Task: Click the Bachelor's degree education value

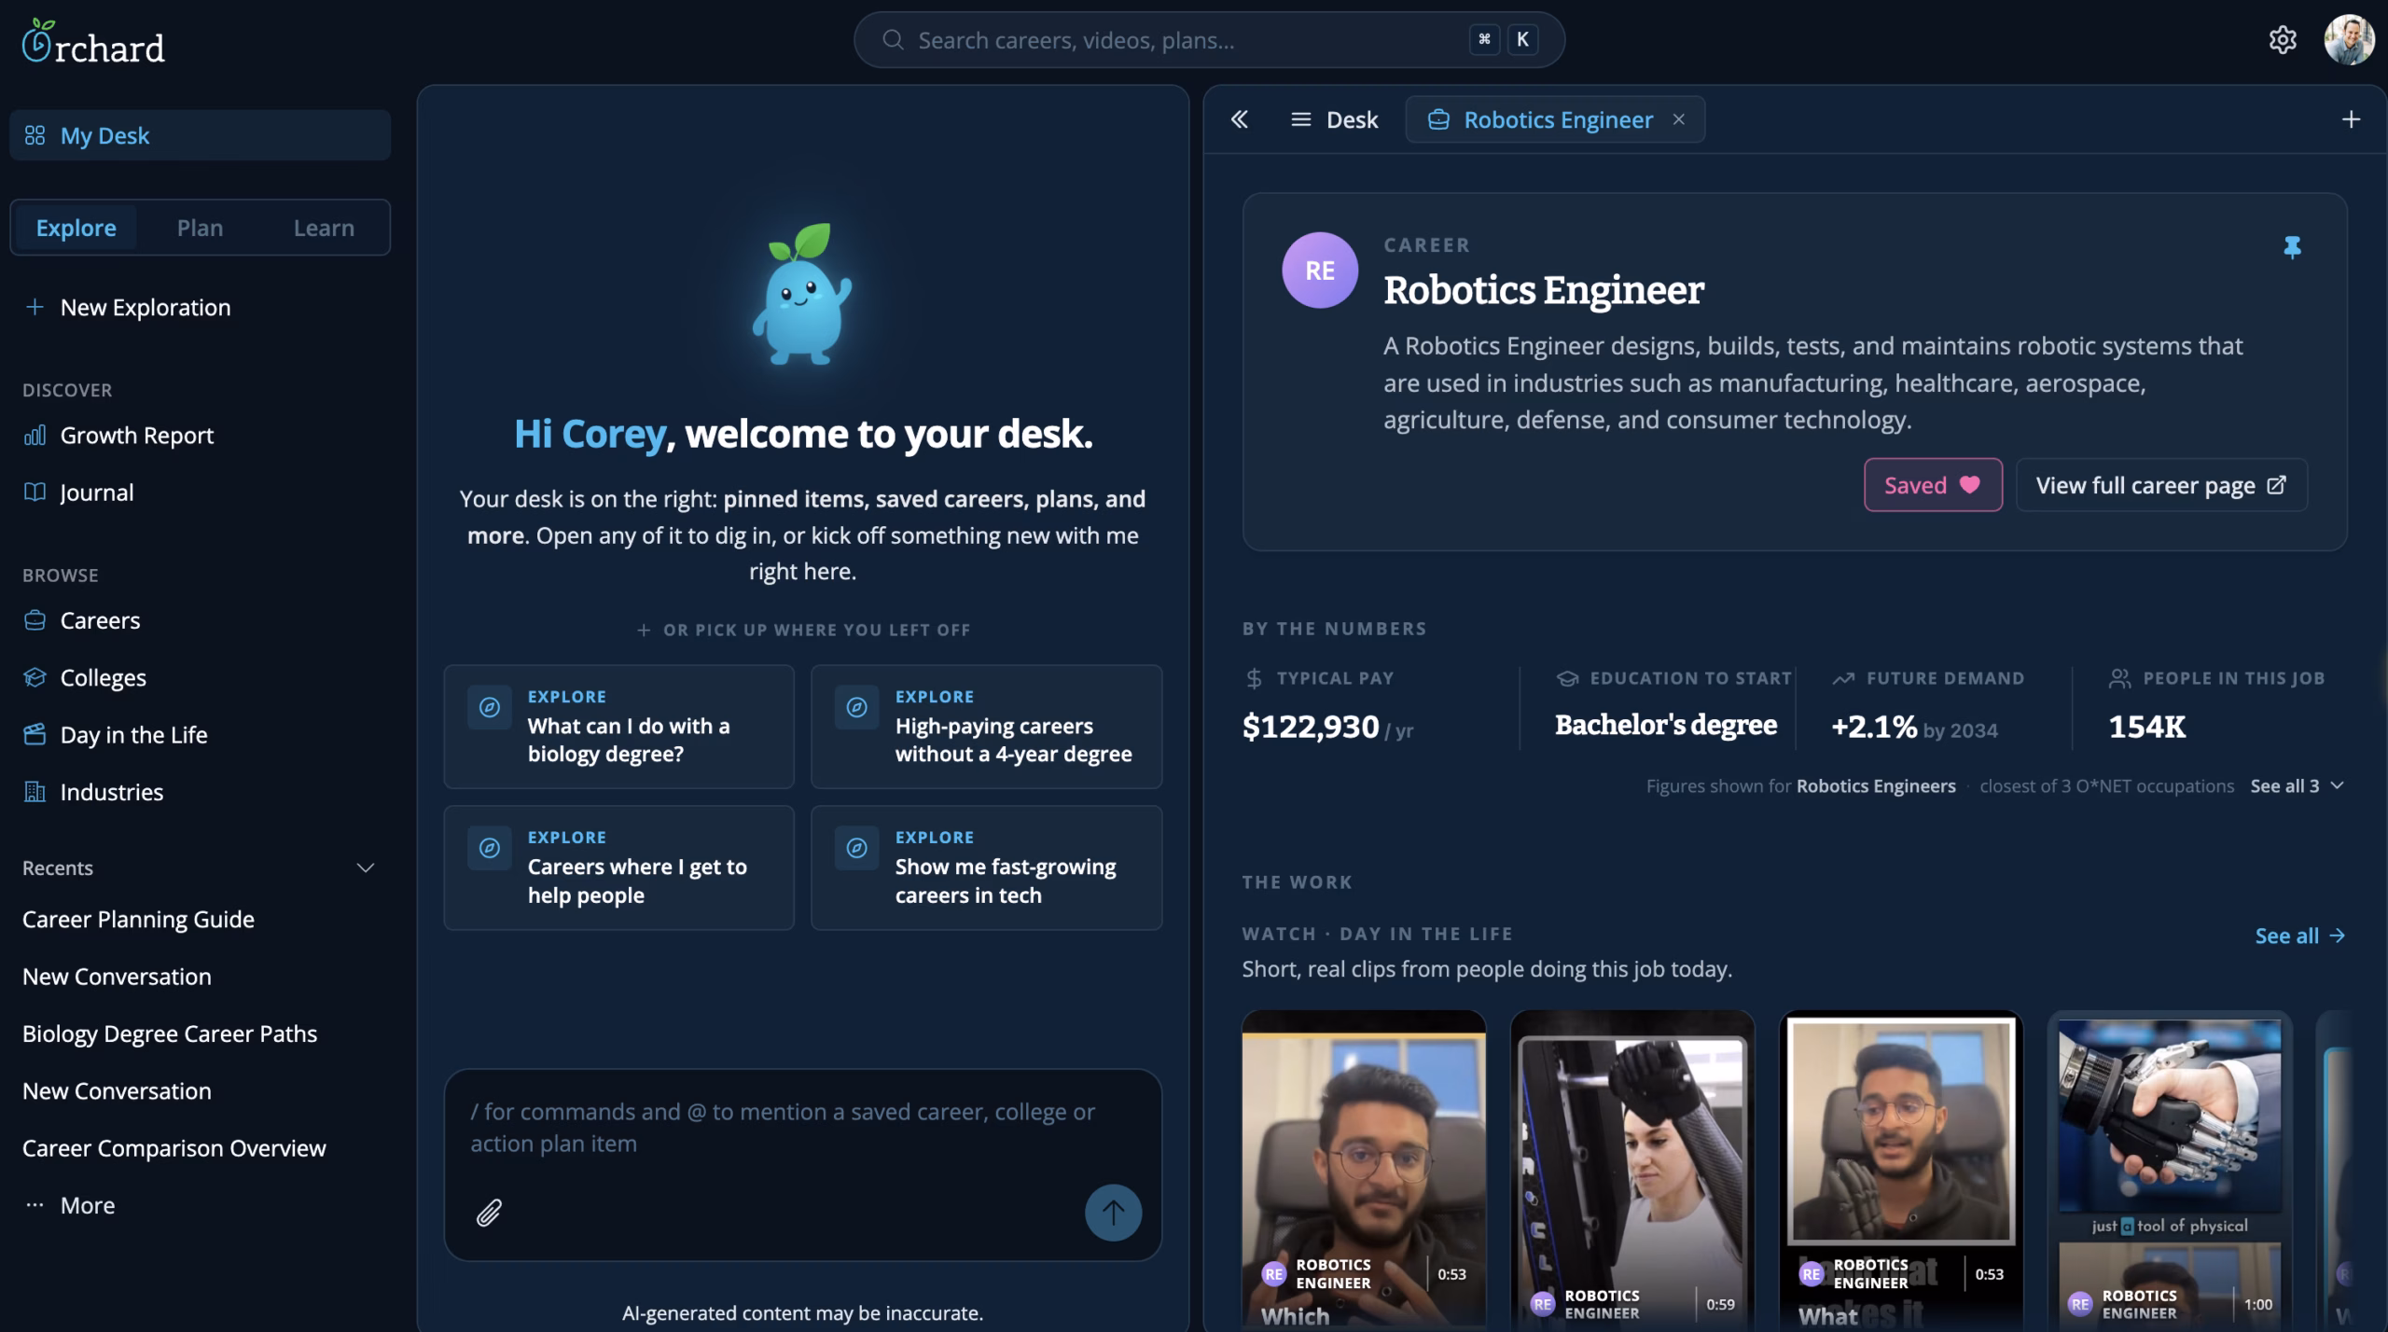Action: point(1666,725)
